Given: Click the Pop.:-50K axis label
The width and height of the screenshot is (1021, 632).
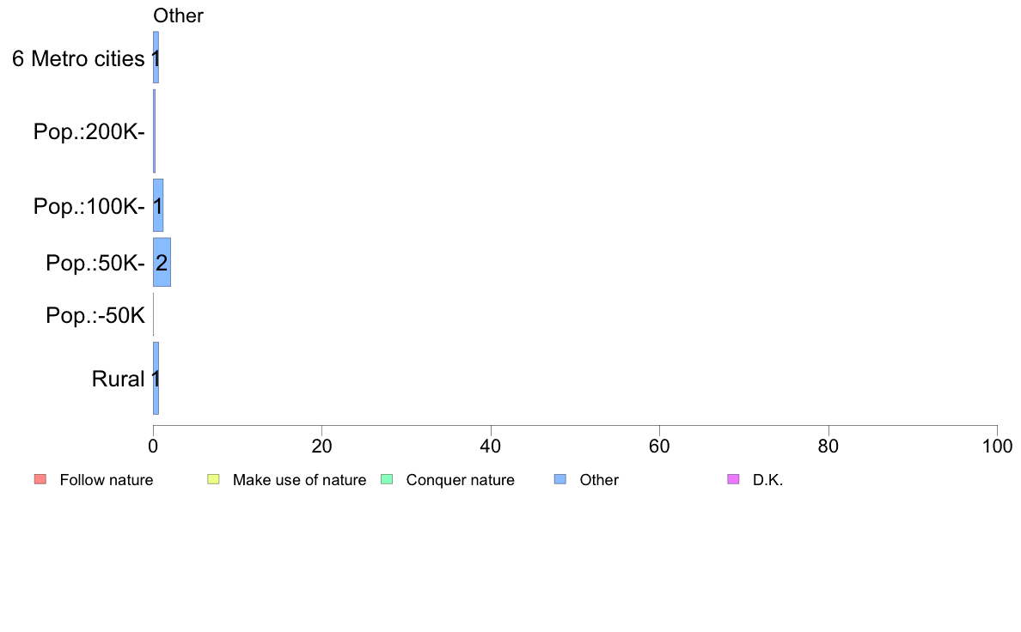Looking at the screenshot, I should [x=95, y=315].
